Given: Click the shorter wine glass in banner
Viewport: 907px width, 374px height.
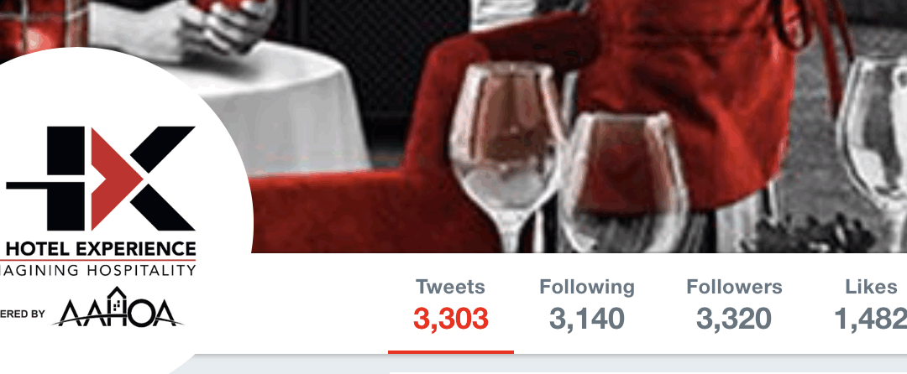Looking at the screenshot, I should [x=623, y=183].
